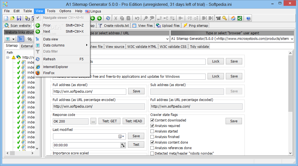The width and height of the screenshot is (298, 166).
Task: Click the grid columns icon in left panel toolbar
Action: pos(8,39)
